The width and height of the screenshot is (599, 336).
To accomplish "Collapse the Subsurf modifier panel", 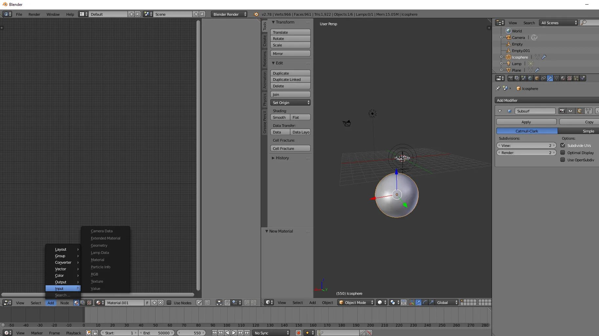I will click(x=500, y=111).
